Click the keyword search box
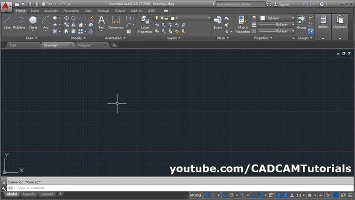355x200 pixels. coord(240,4)
